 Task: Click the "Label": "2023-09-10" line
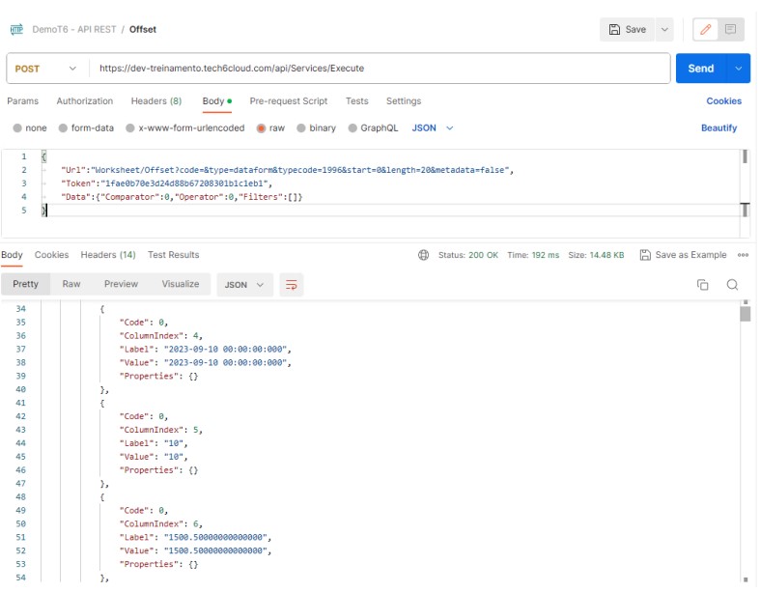[206, 350]
